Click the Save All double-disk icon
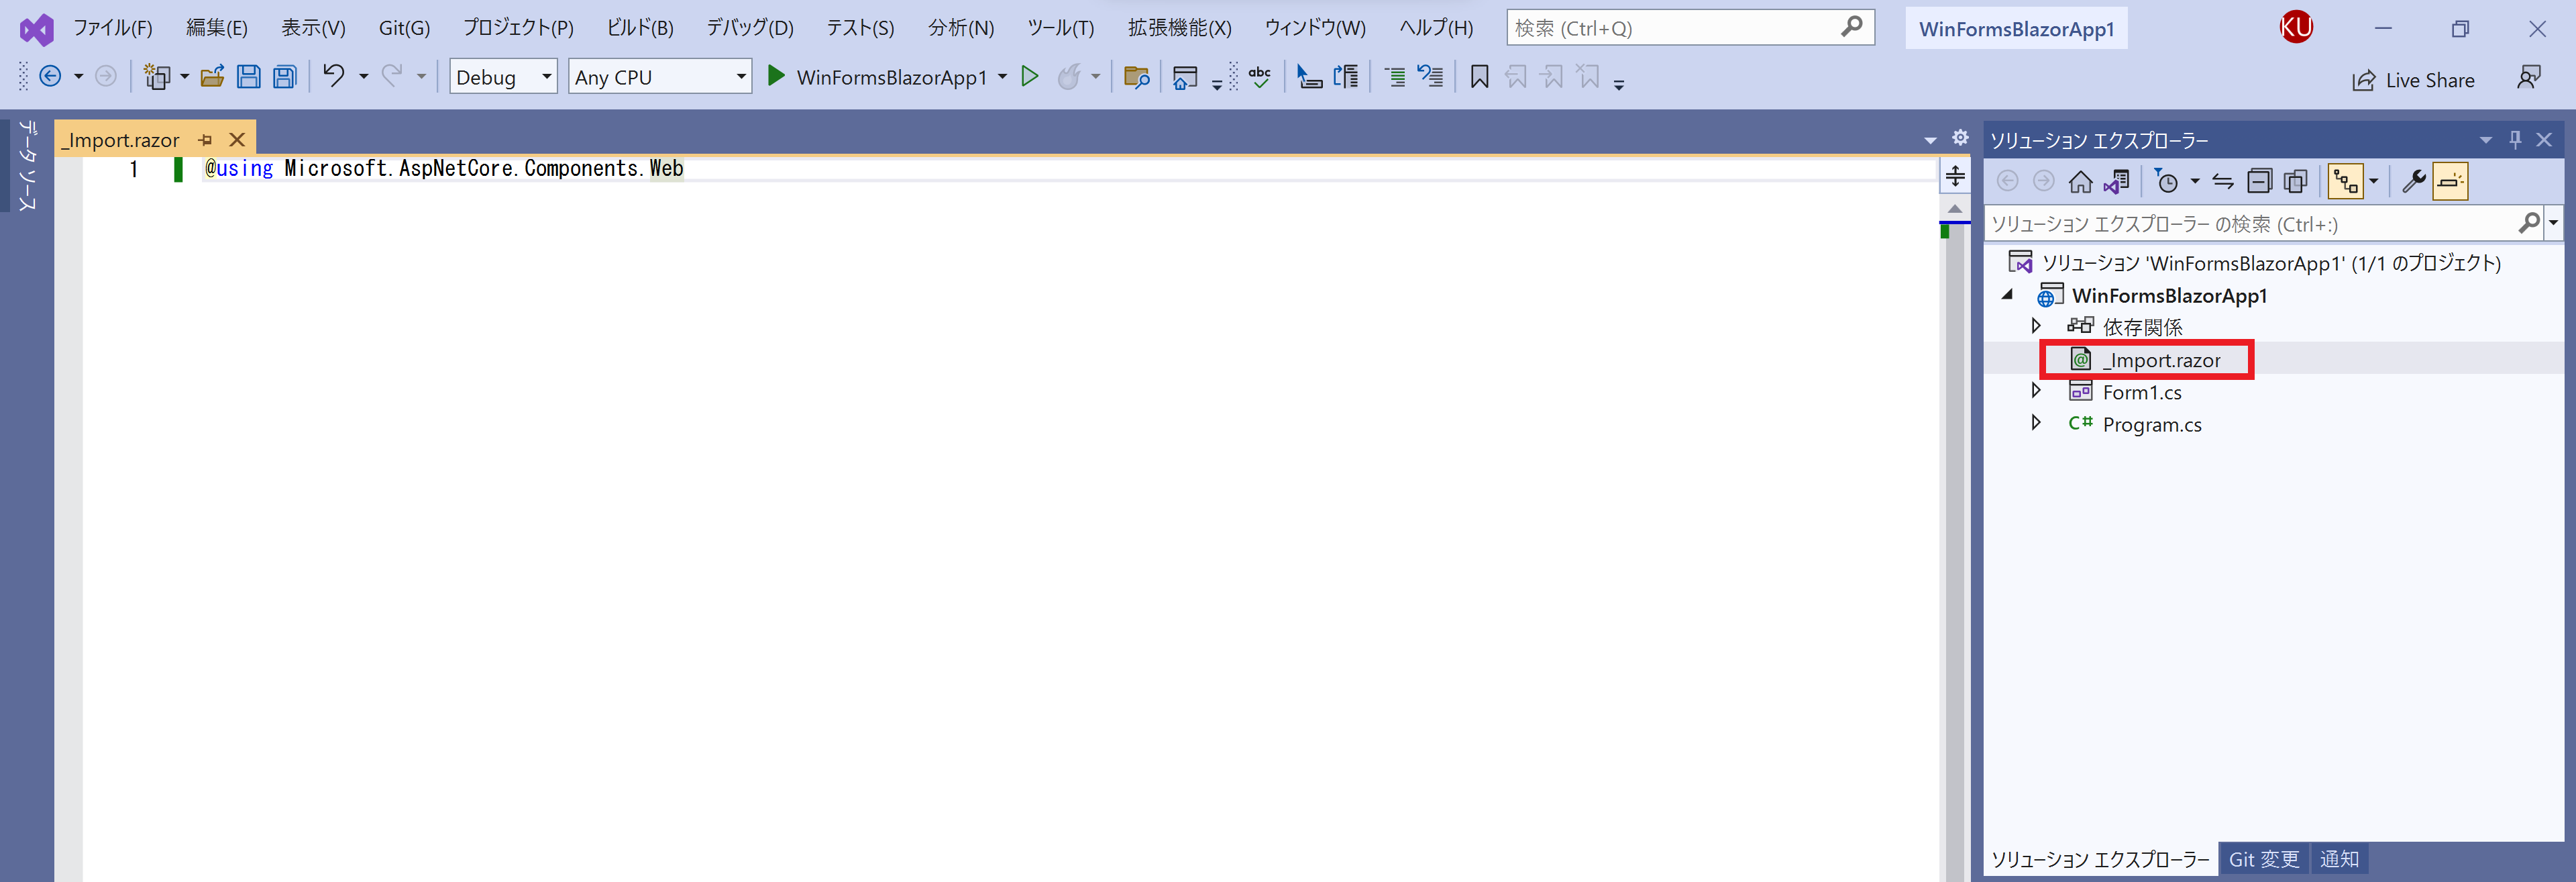This screenshot has width=2576, height=882. (x=285, y=76)
